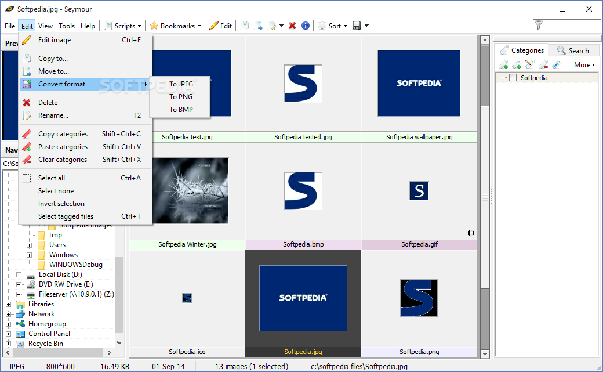Expand the Libraries node
This screenshot has height=372, width=603.
click(x=9, y=304)
